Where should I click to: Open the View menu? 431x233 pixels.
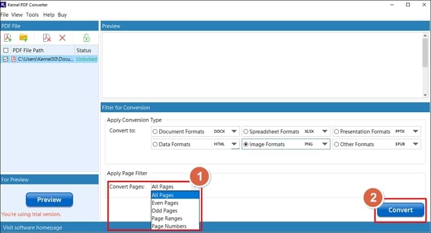coord(17,15)
